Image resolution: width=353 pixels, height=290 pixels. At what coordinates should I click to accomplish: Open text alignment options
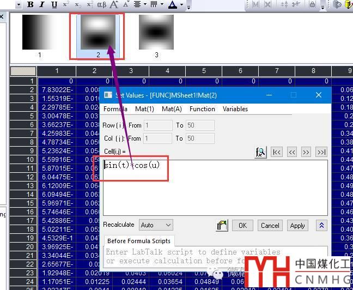point(137,4)
